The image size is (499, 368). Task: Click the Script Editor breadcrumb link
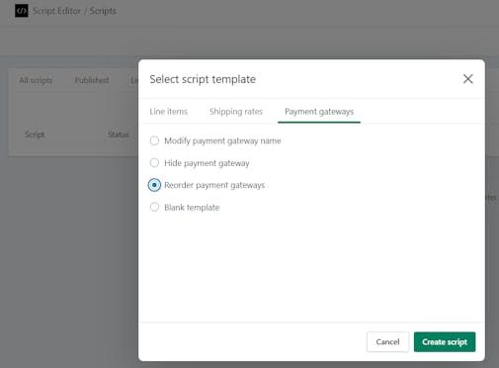click(x=56, y=11)
